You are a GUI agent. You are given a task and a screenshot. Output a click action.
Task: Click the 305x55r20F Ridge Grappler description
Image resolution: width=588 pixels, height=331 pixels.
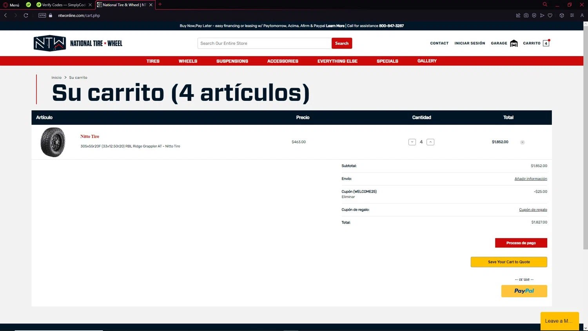tap(130, 146)
